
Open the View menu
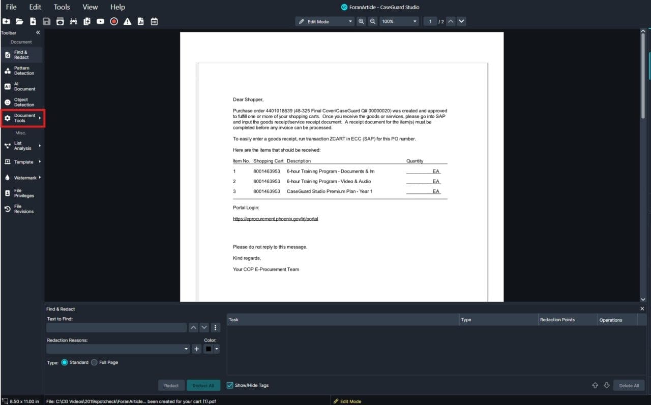pos(90,7)
